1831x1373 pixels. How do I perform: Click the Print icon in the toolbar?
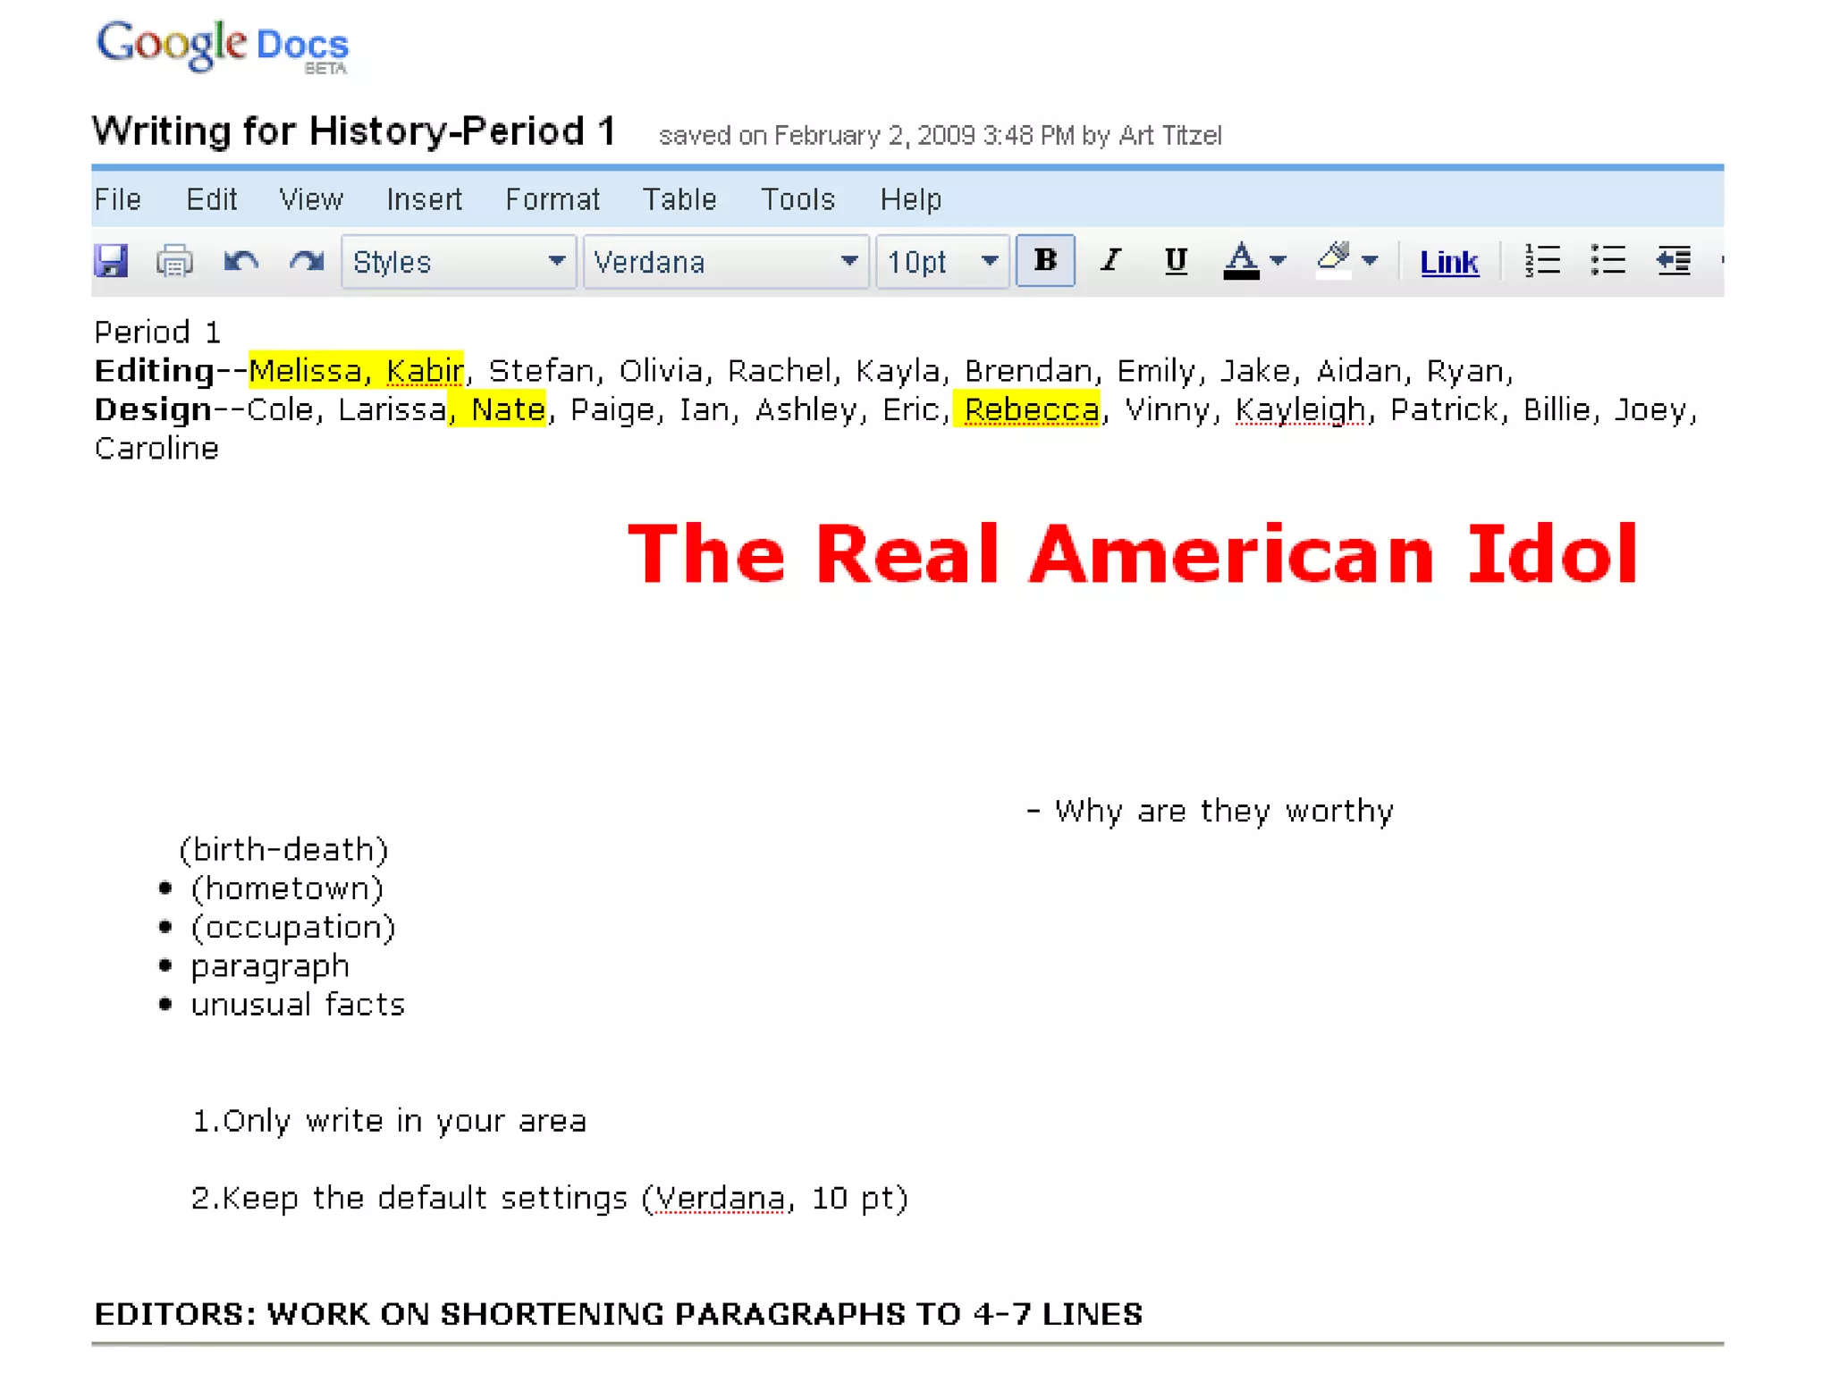tap(174, 261)
